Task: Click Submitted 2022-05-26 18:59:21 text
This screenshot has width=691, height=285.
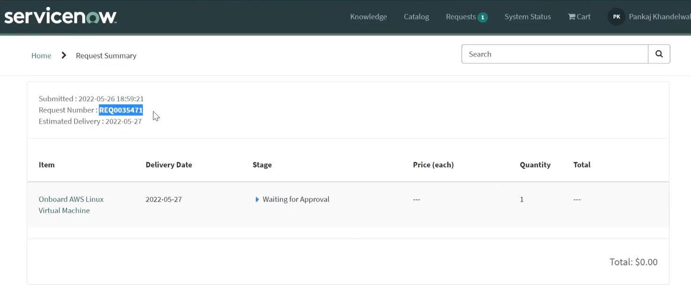Action: pos(91,99)
